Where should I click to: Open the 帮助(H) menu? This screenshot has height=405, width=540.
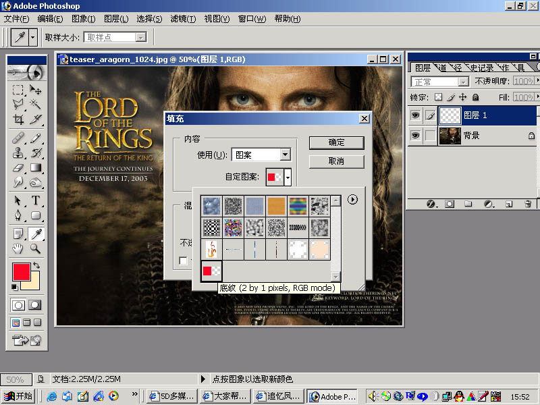point(288,19)
